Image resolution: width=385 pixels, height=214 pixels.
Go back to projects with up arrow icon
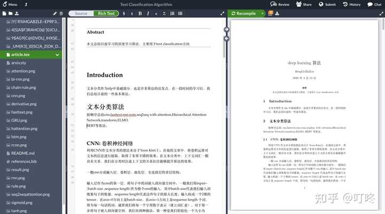point(26,4)
